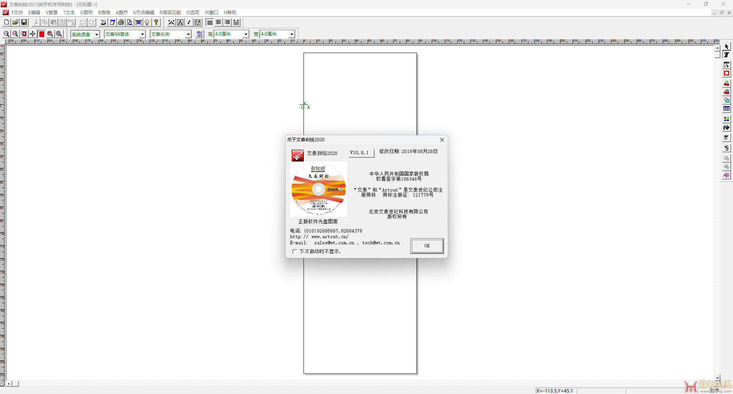Viewport: 733px width, 394px height.
Task: Select the red rectangle shape tool
Action: tap(727, 73)
